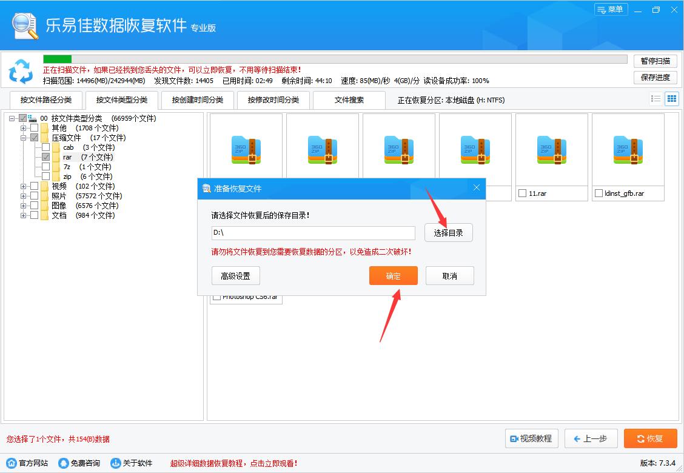Switch to 按修改时间分类 tab

point(273,100)
